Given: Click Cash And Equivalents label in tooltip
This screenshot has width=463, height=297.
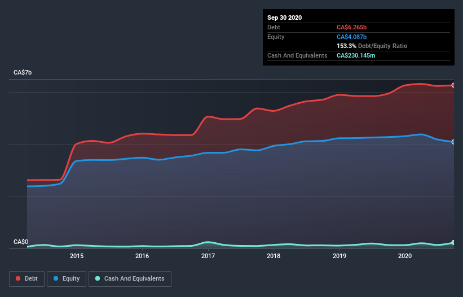Looking at the screenshot, I should pos(297,55).
